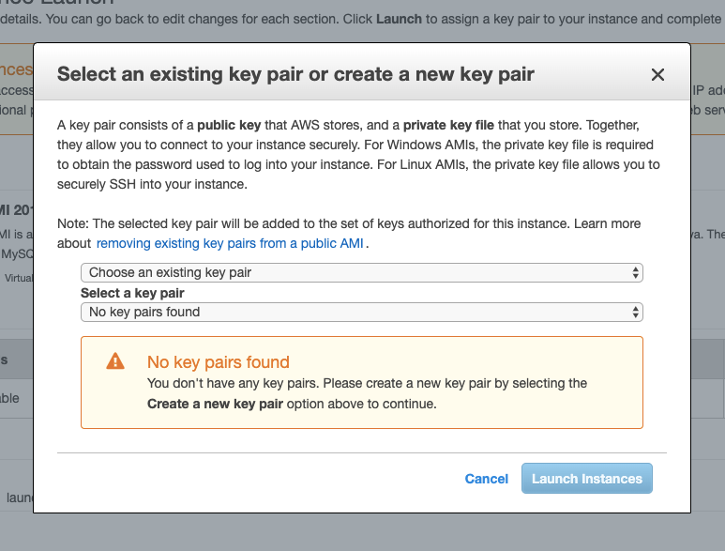Viewport: 725px width, 551px height.
Task: Click the "You don't have any key pairs" message
Action: click(x=367, y=383)
